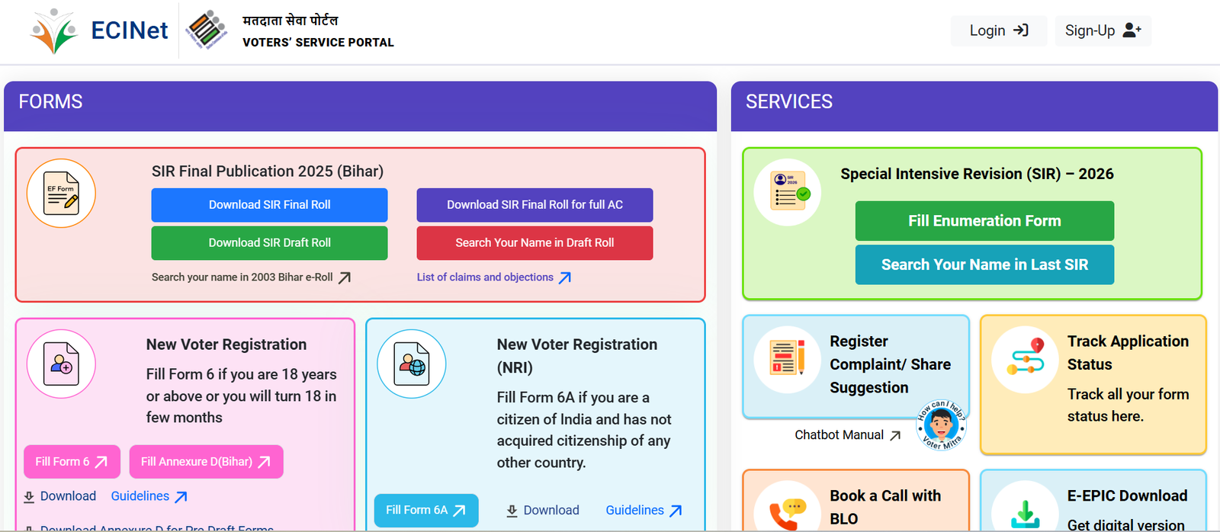Click the NRI registration globe document icon
The width and height of the screenshot is (1220, 532).
(x=412, y=364)
